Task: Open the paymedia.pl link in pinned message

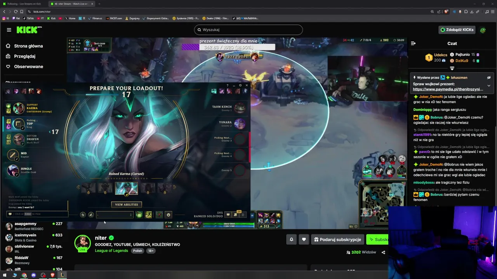Action: point(448,90)
